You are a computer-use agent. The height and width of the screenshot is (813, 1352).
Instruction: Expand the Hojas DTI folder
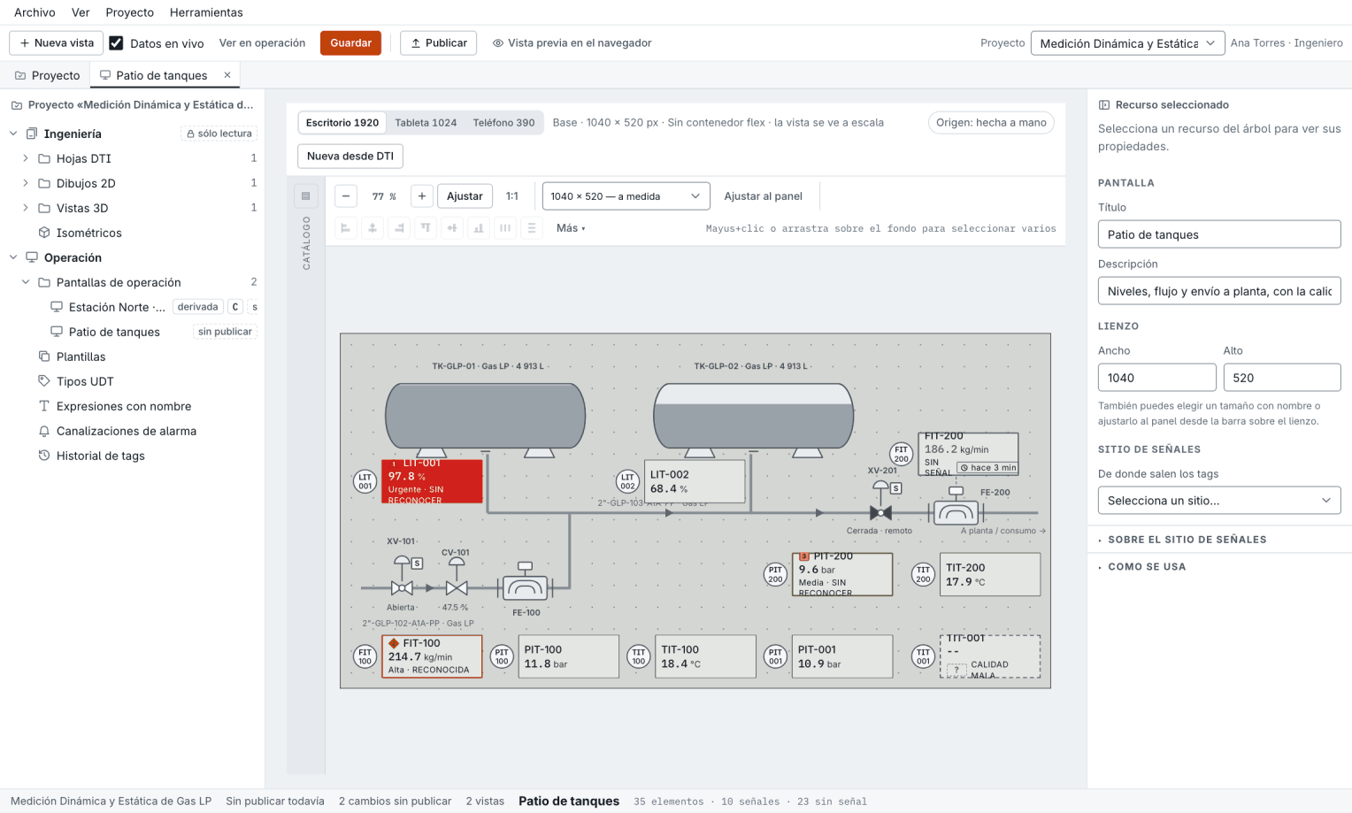(x=25, y=158)
